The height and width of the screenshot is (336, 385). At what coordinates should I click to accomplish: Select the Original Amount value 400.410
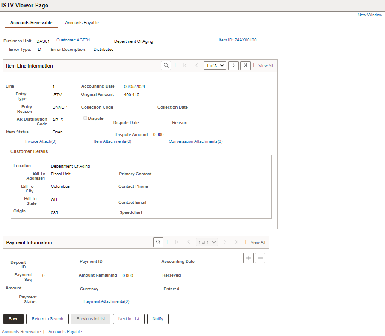pyautogui.click(x=132, y=95)
